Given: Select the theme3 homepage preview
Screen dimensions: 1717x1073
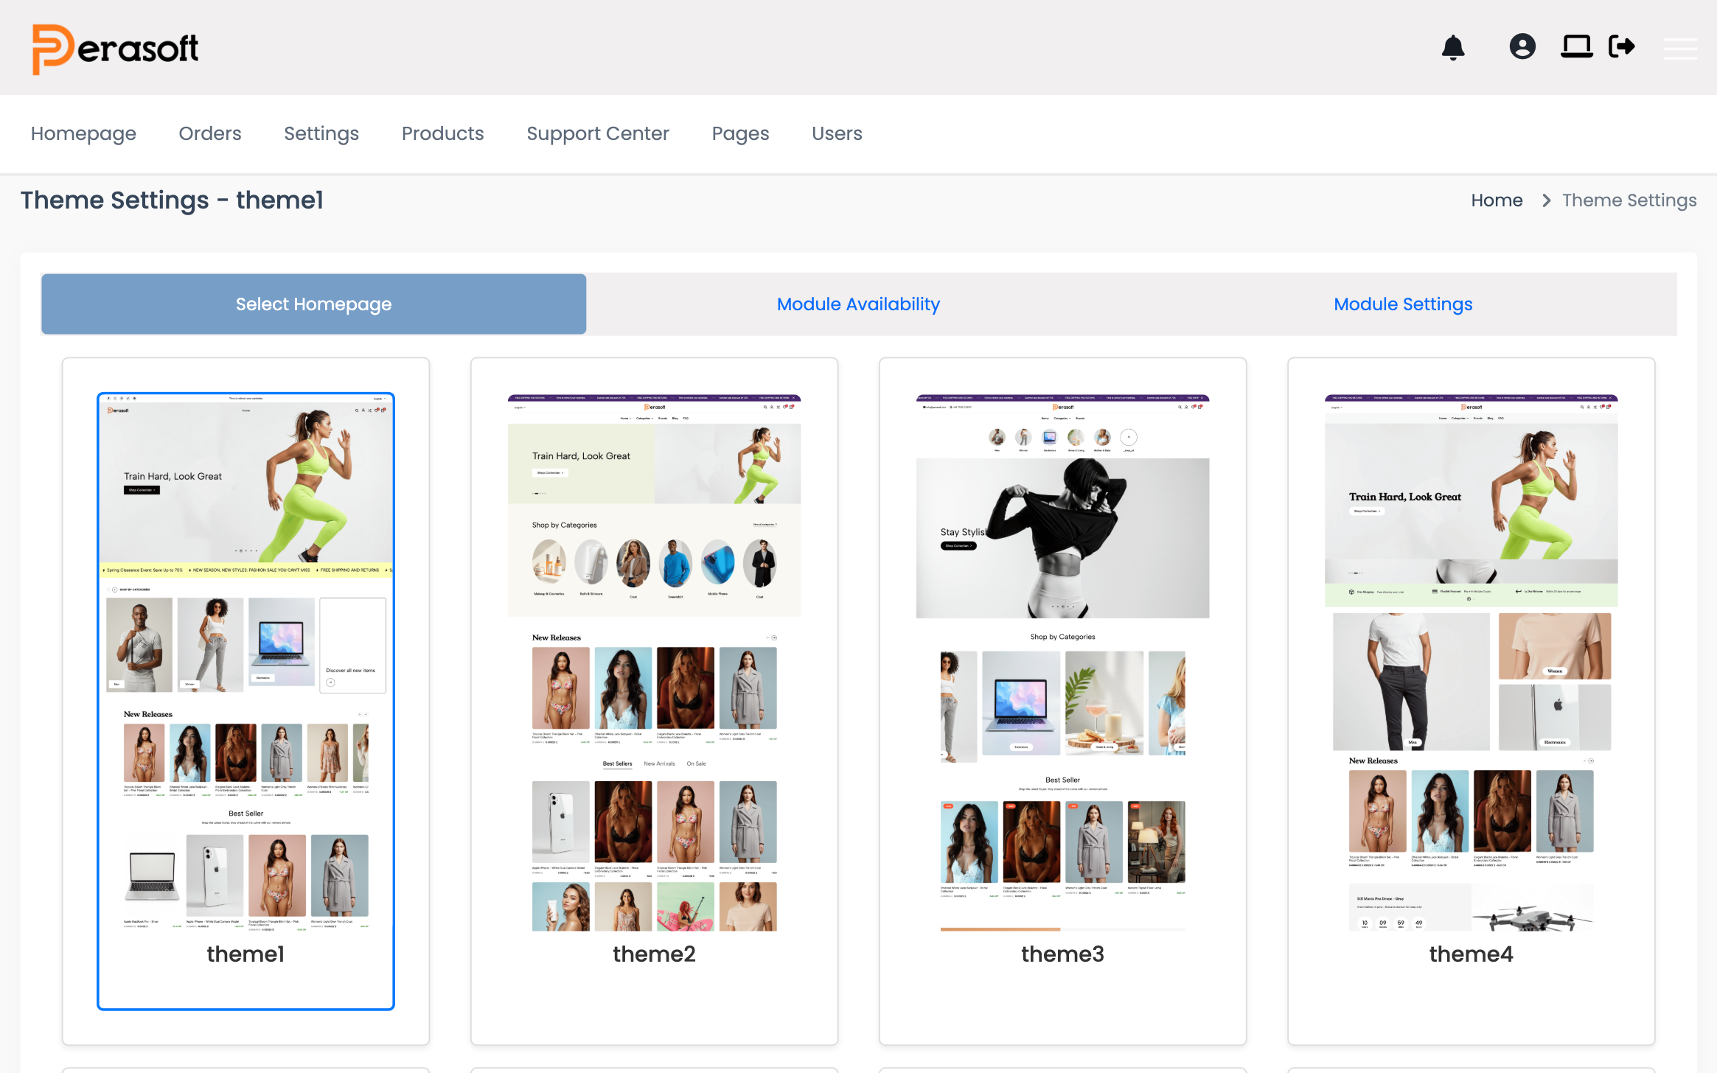Looking at the screenshot, I should click(1062, 663).
